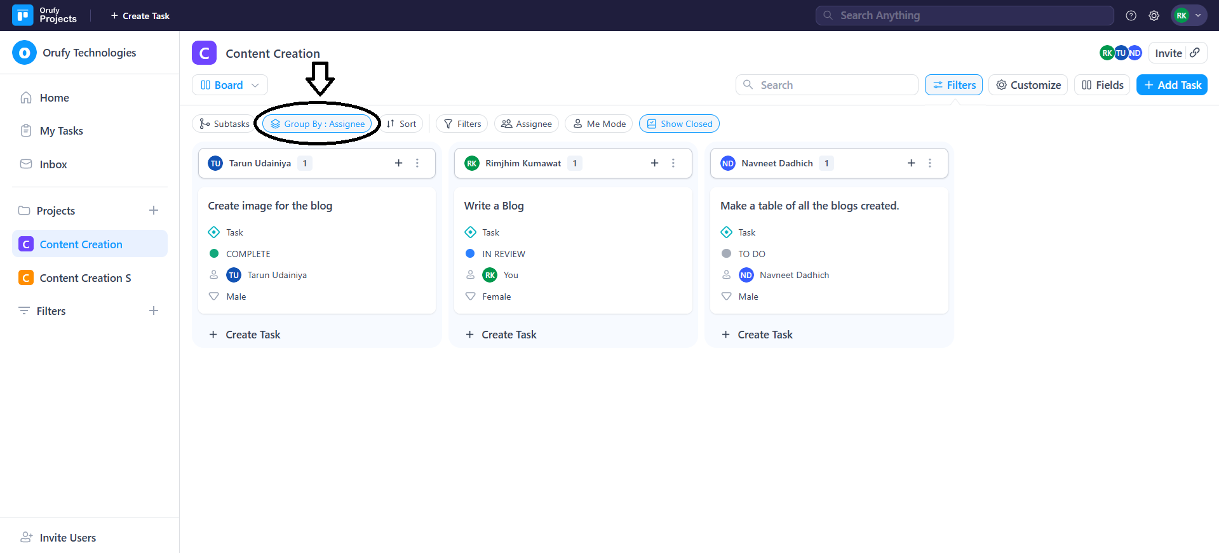Click the green COMPLETE status dot

(214, 253)
